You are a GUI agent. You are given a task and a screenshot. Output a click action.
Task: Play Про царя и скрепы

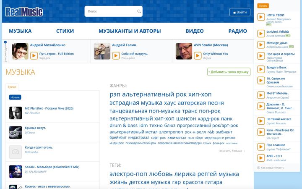tap(261, 56)
